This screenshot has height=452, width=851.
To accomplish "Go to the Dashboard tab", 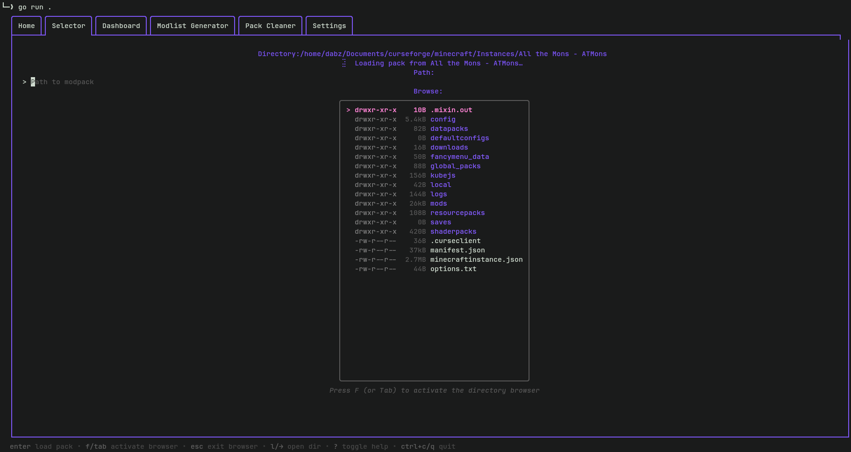I will 121,26.
